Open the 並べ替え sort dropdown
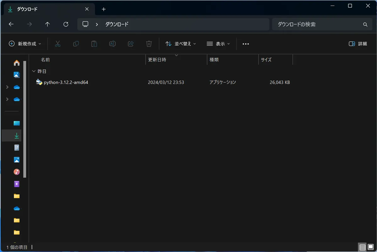The image size is (377, 252). 181,44
